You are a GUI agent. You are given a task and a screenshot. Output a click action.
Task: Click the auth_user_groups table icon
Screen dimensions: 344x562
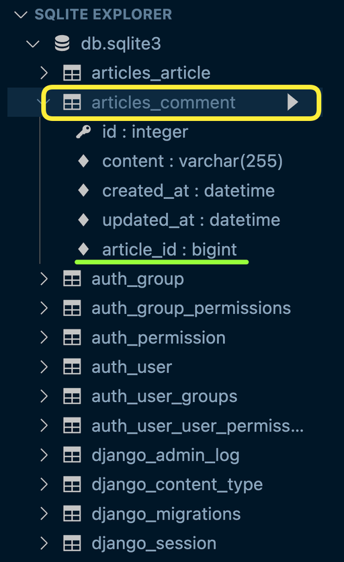[72, 397]
